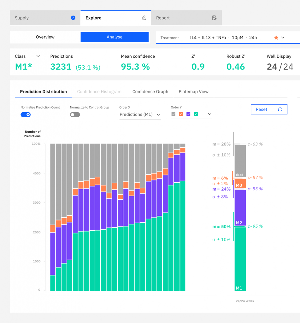The height and width of the screenshot is (323, 300).
Task: Uncheck the green M1 class checkbox
Action: click(196, 114)
